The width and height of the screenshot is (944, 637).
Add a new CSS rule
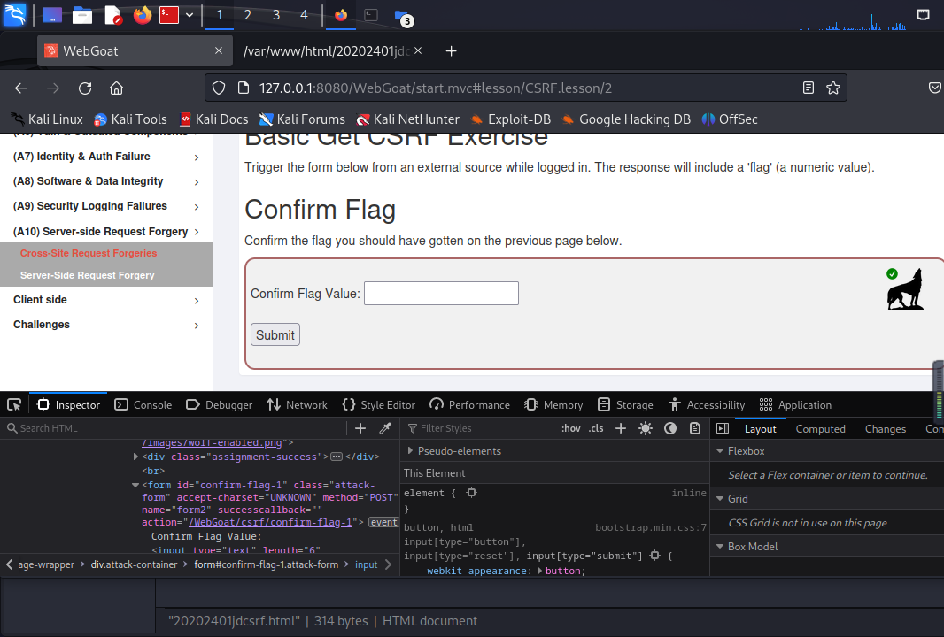(x=621, y=428)
